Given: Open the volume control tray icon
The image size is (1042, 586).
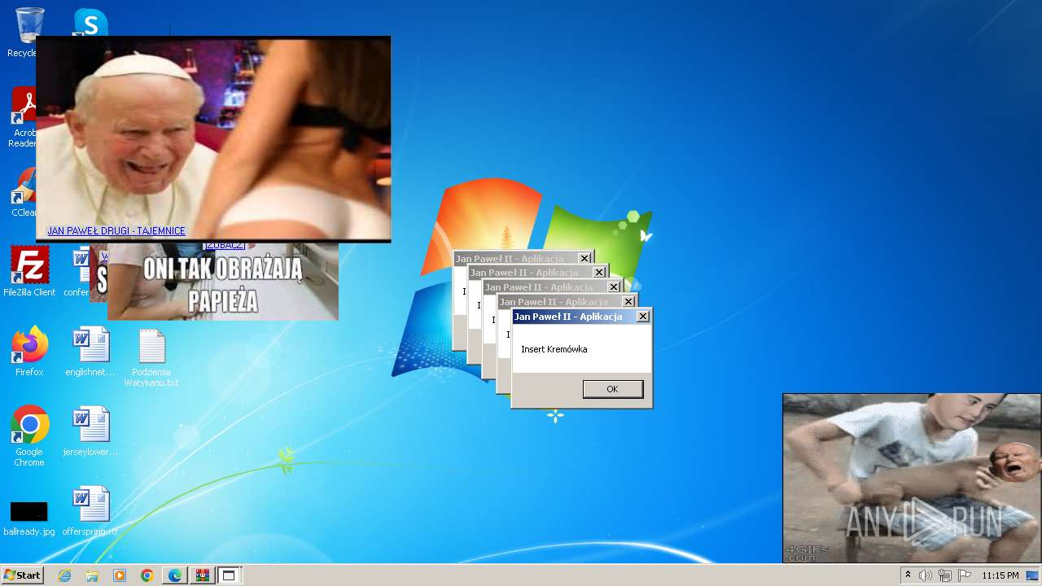Looking at the screenshot, I should click(926, 575).
